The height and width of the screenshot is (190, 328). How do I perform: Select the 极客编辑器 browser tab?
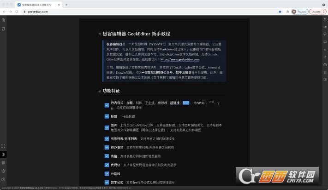38,5
